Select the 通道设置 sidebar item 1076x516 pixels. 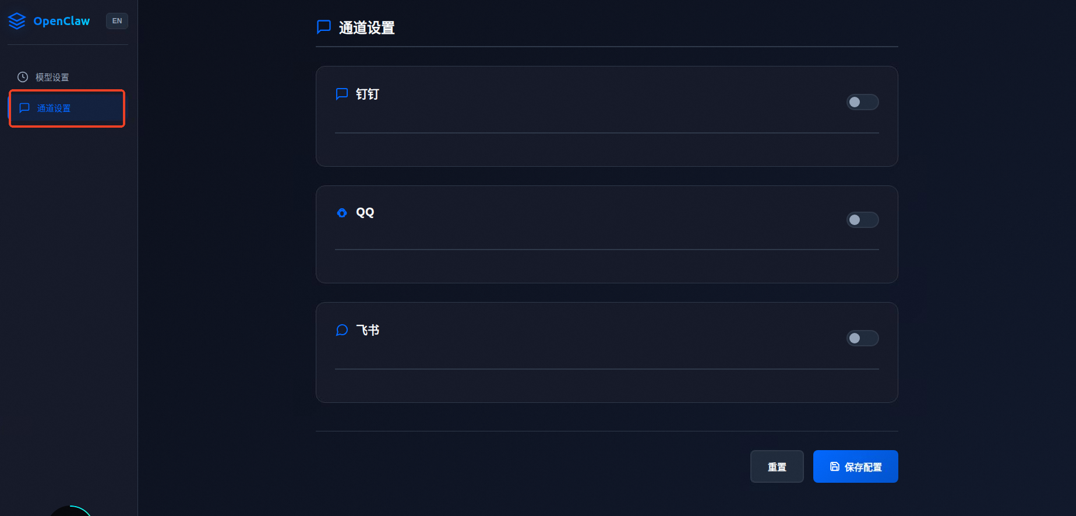(x=67, y=108)
